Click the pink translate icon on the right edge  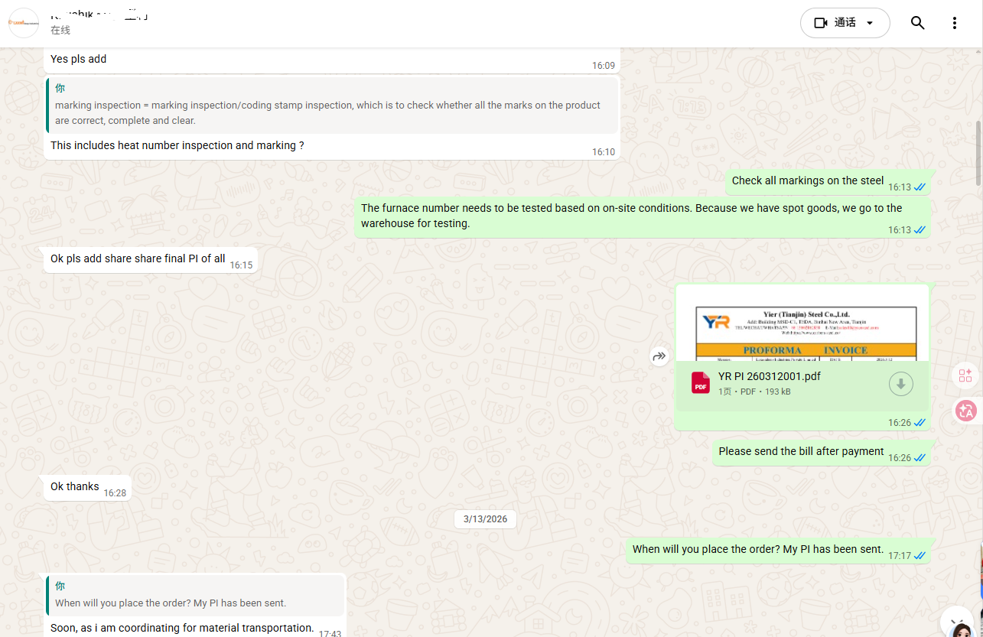[x=965, y=411]
